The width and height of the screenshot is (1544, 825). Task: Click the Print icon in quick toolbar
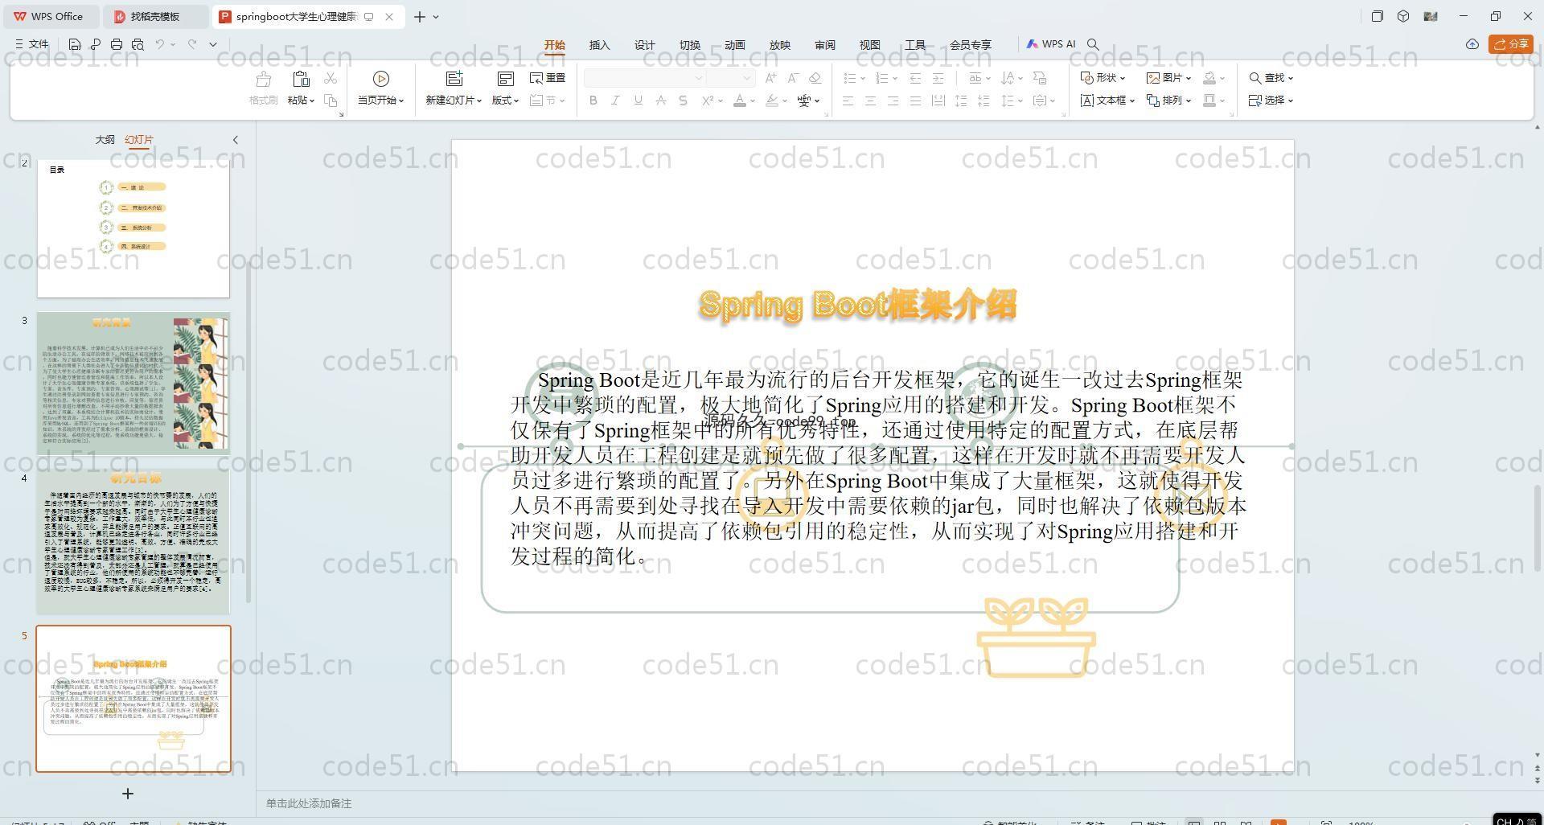pos(117,45)
